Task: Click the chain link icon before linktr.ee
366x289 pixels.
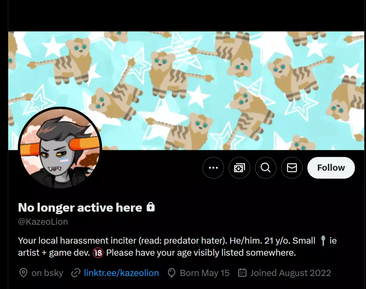Action: coord(75,273)
